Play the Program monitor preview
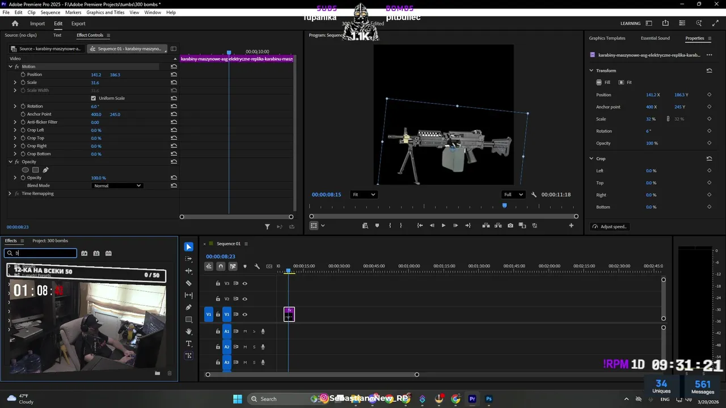 coord(444,226)
